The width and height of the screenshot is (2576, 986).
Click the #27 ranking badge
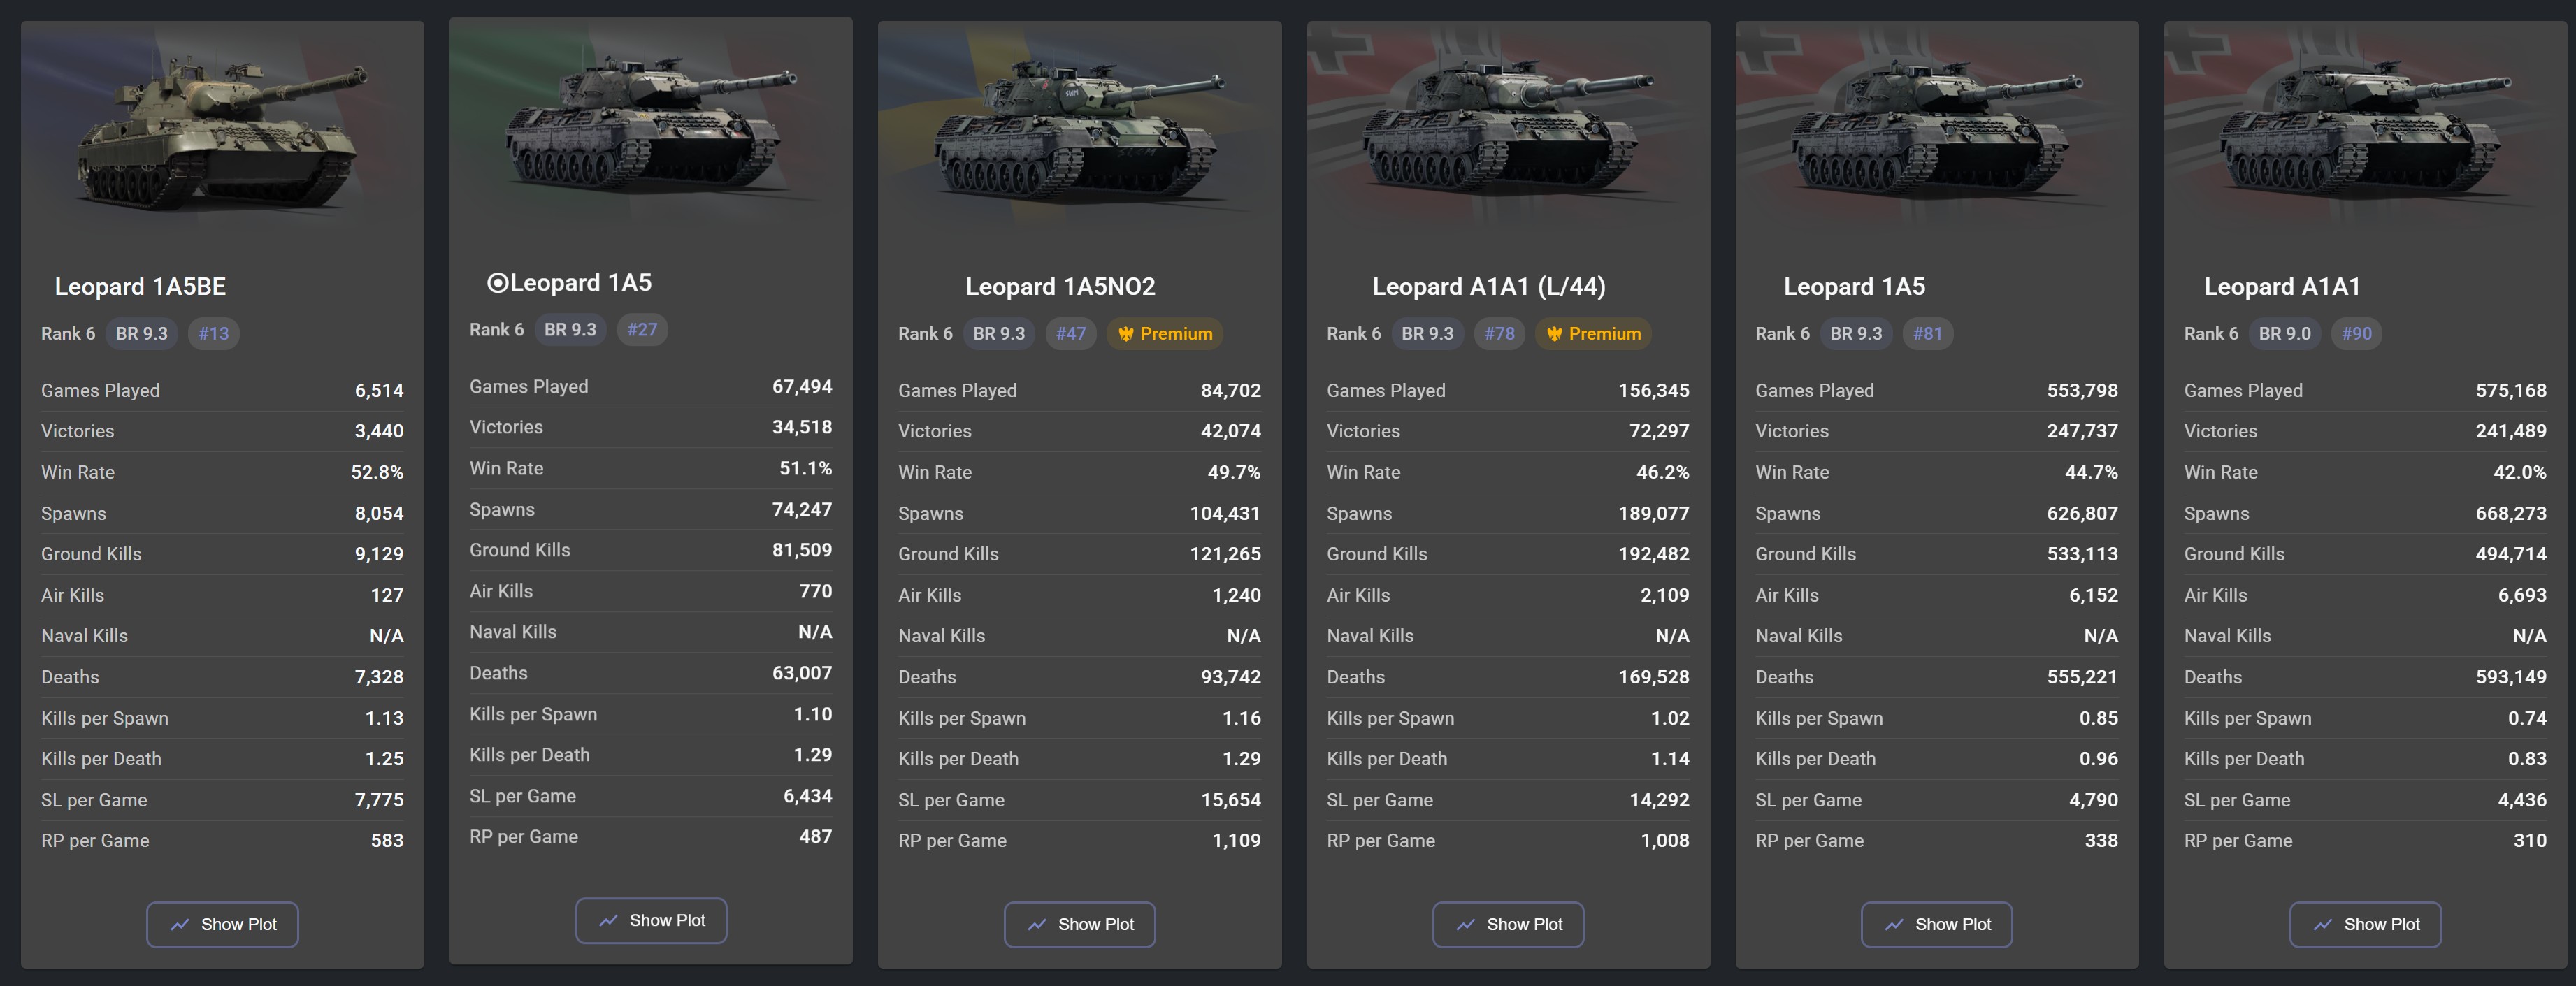pos(642,329)
